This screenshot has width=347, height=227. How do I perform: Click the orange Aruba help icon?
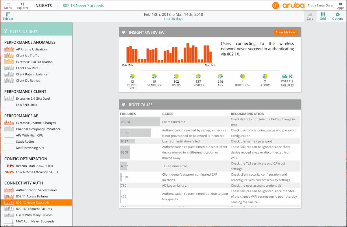275,5
